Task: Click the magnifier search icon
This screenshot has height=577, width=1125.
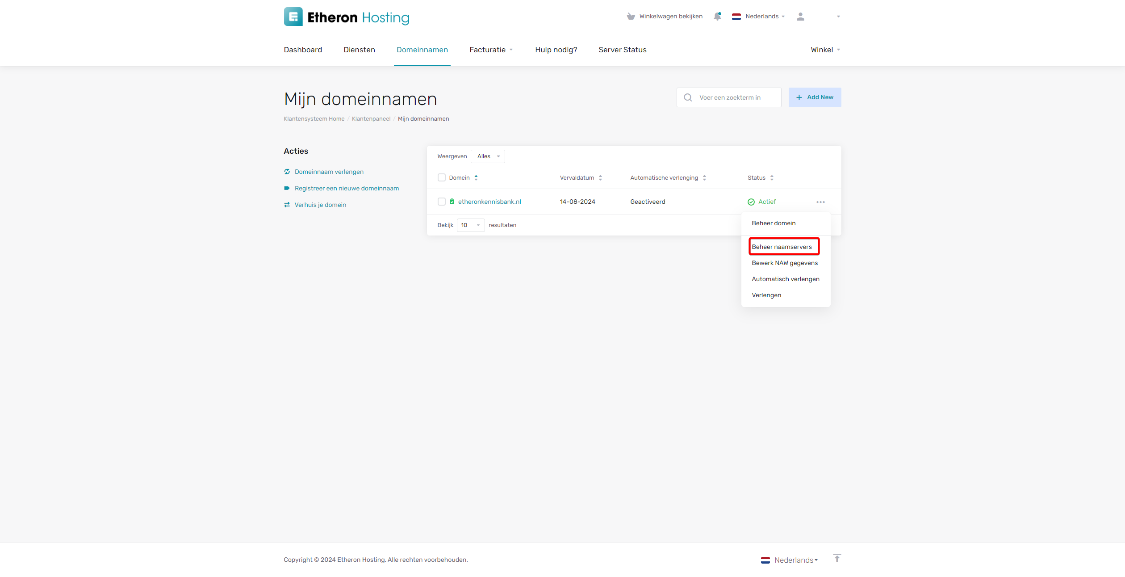Action: click(688, 97)
